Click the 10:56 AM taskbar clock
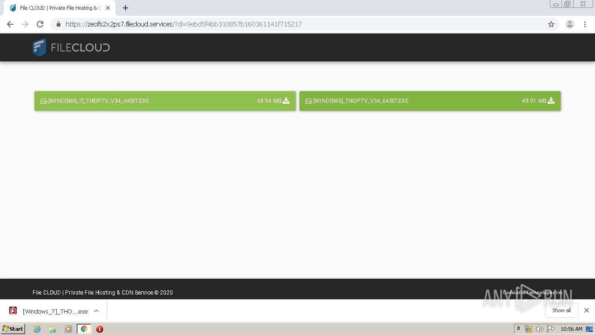The image size is (595, 335). (571, 329)
